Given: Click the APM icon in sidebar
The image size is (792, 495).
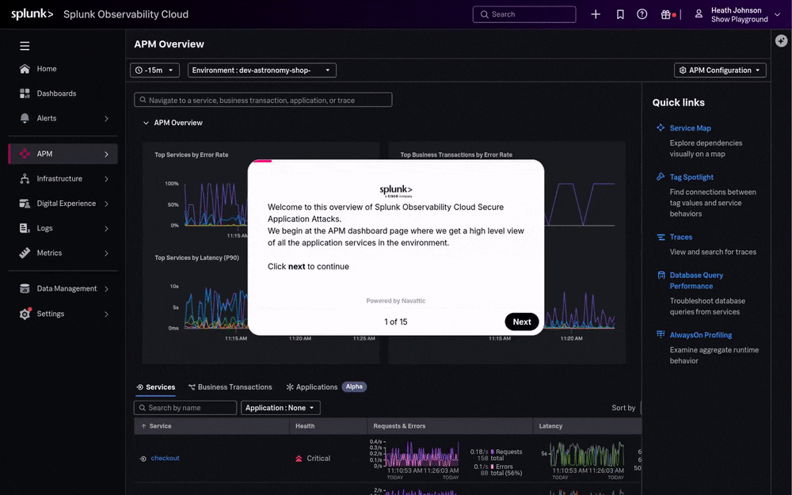Looking at the screenshot, I should (x=25, y=154).
